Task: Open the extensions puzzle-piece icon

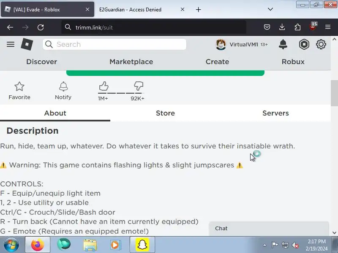Action: (x=297, y=27)
